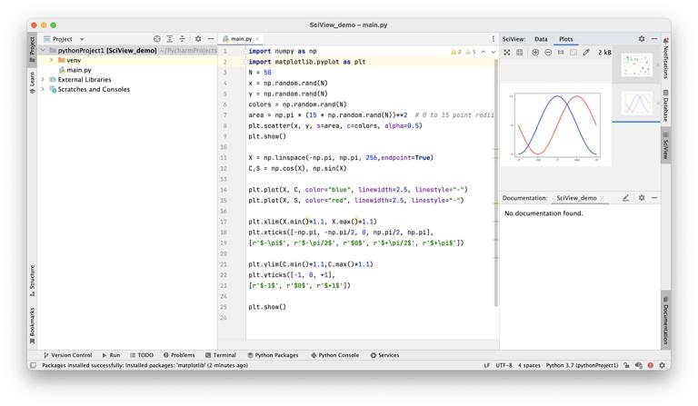Toggle SciView grid display icon
Screen dimensions: 698x406
520,53
